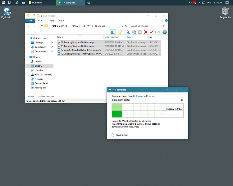Sort by the Size column header

click(x=154, y=37)
